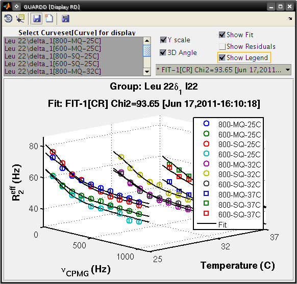The image size is (297, 284).
Task: Minimize the GUARDD window
Action: [x=271, y=7]
